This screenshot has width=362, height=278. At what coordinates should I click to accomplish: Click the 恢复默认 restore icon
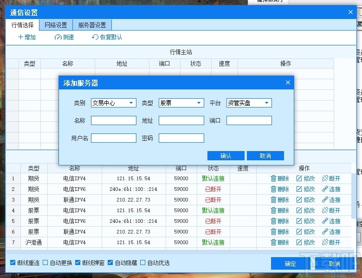95,37
